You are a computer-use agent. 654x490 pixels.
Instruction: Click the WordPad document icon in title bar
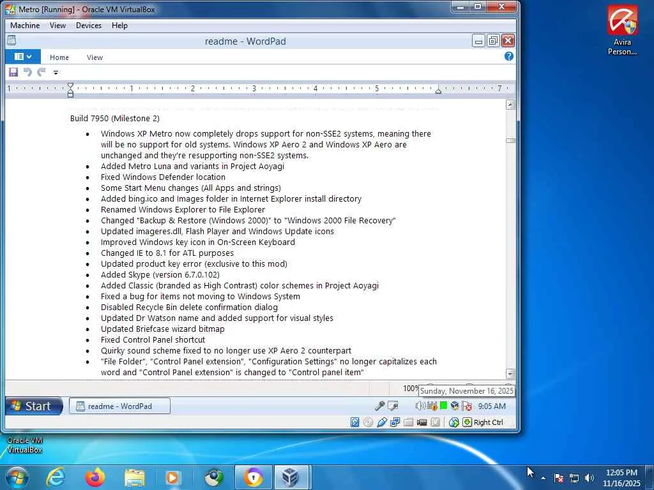(x=11, y=40)
